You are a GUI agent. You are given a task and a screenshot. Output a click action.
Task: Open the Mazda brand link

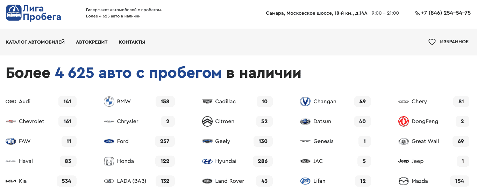point(420,181)
